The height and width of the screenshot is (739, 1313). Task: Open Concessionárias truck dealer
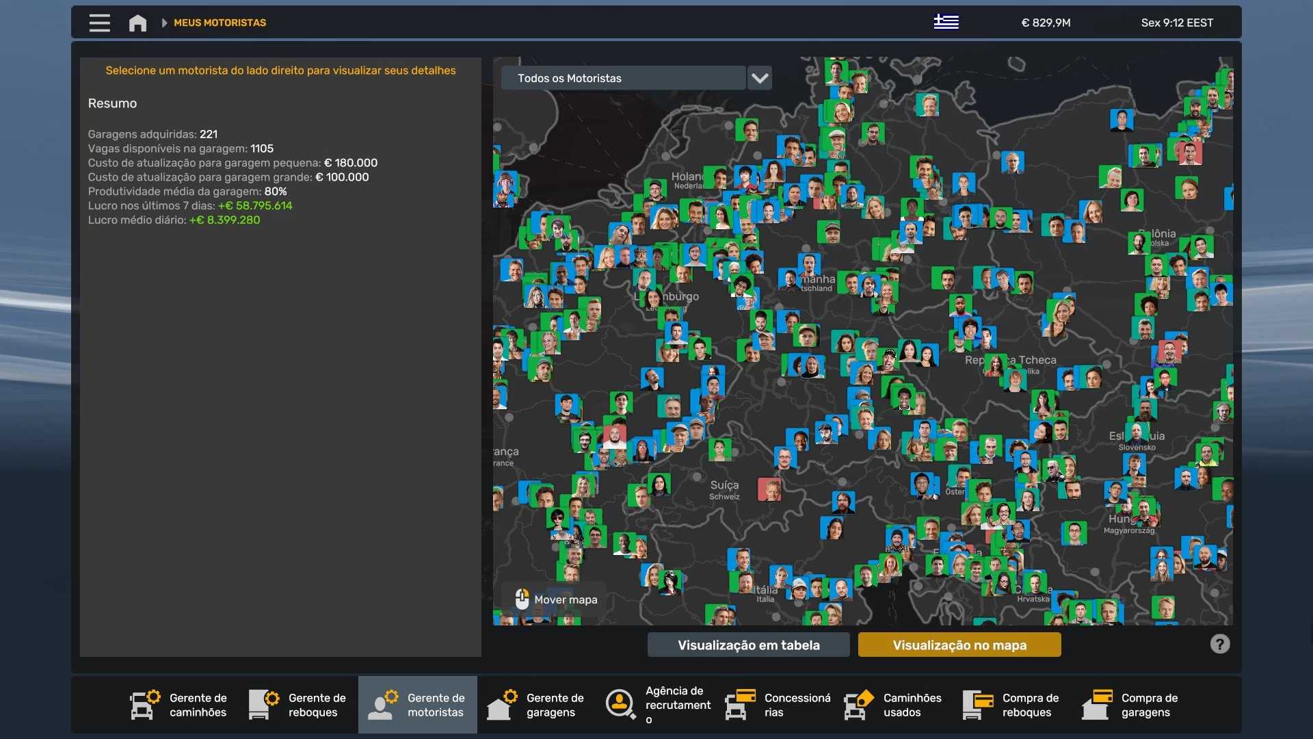(x=778, y=705)
